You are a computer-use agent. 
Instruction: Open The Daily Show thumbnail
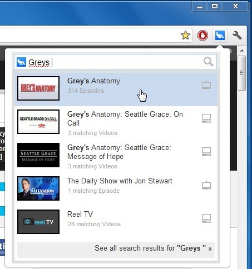[x=38, y=188]
